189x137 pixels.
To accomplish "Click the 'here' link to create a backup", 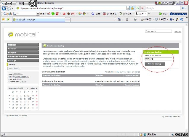I will (x=104, y=54).
